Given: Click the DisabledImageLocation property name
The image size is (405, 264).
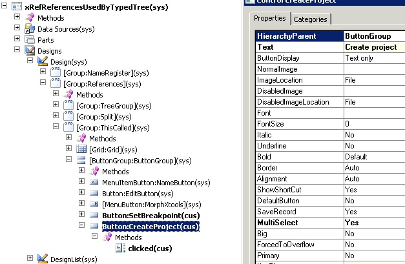Looking at the screenshot, I should (x=293, y=102).
